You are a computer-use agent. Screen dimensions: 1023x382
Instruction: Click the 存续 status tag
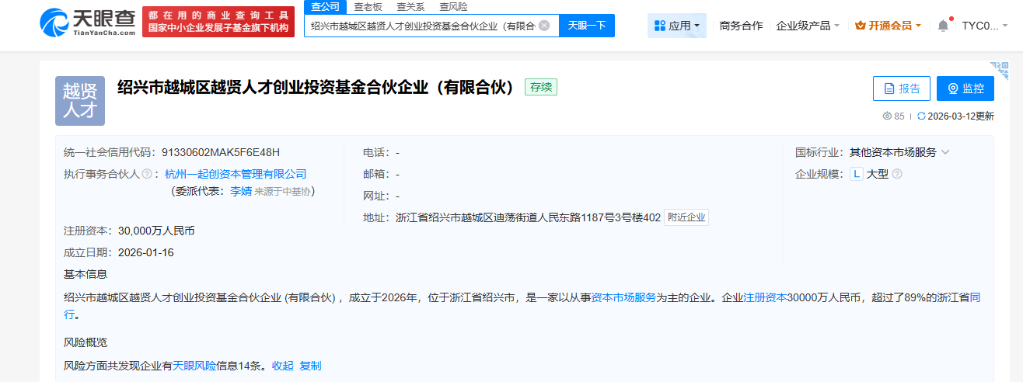tap(541, 87)
